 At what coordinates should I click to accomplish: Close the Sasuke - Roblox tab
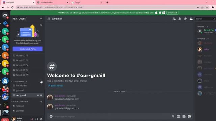pyautogui.click(x=67, y=2)
